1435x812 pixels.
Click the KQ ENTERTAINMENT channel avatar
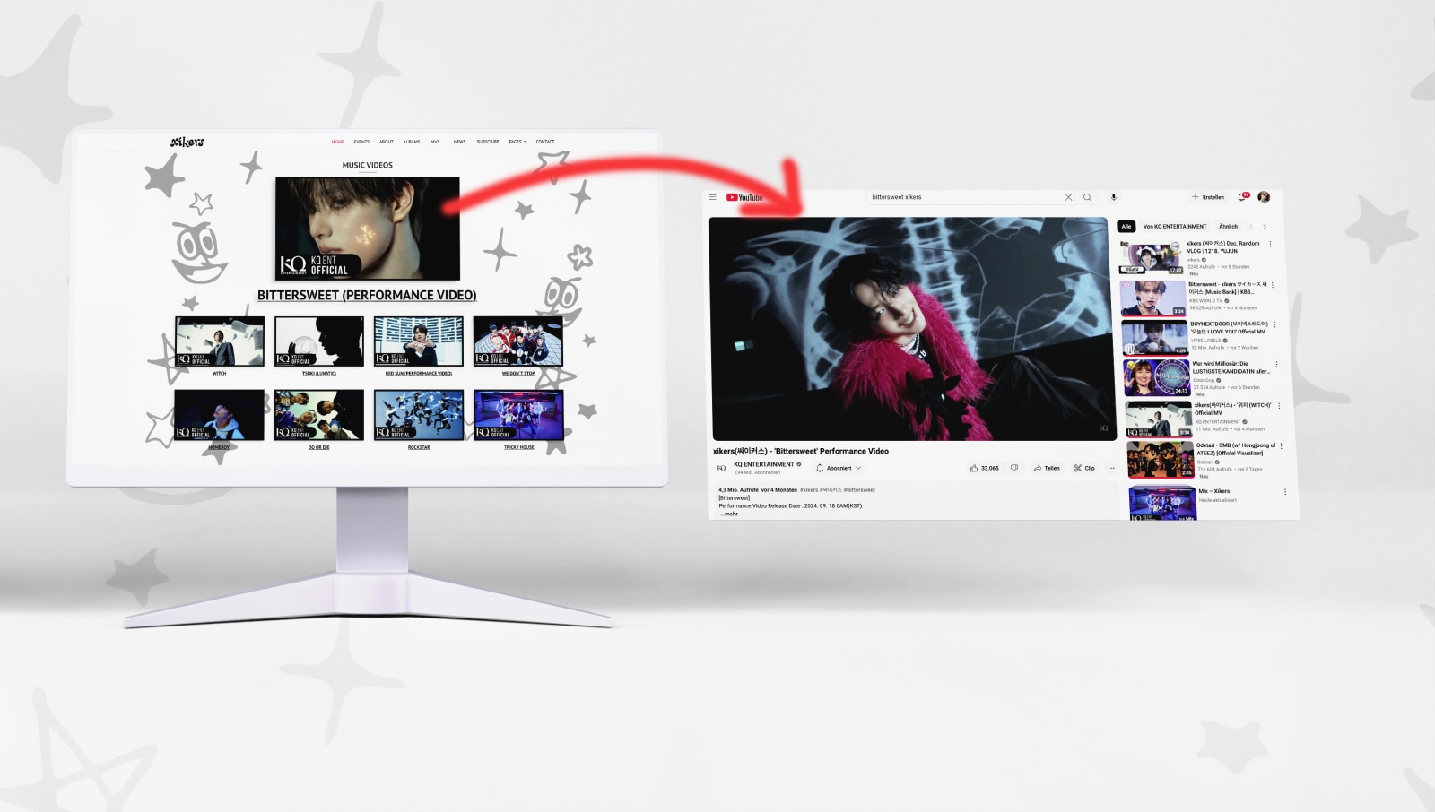click(723, 468)
